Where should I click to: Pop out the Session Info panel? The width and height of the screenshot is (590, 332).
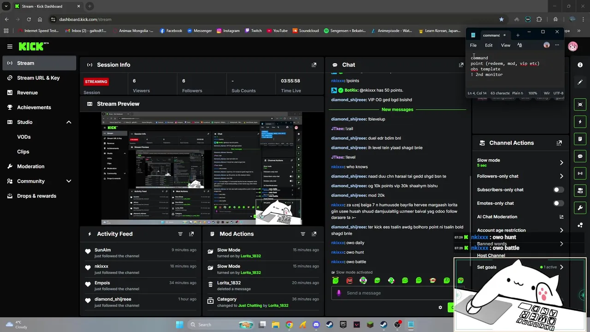[314, 65]
